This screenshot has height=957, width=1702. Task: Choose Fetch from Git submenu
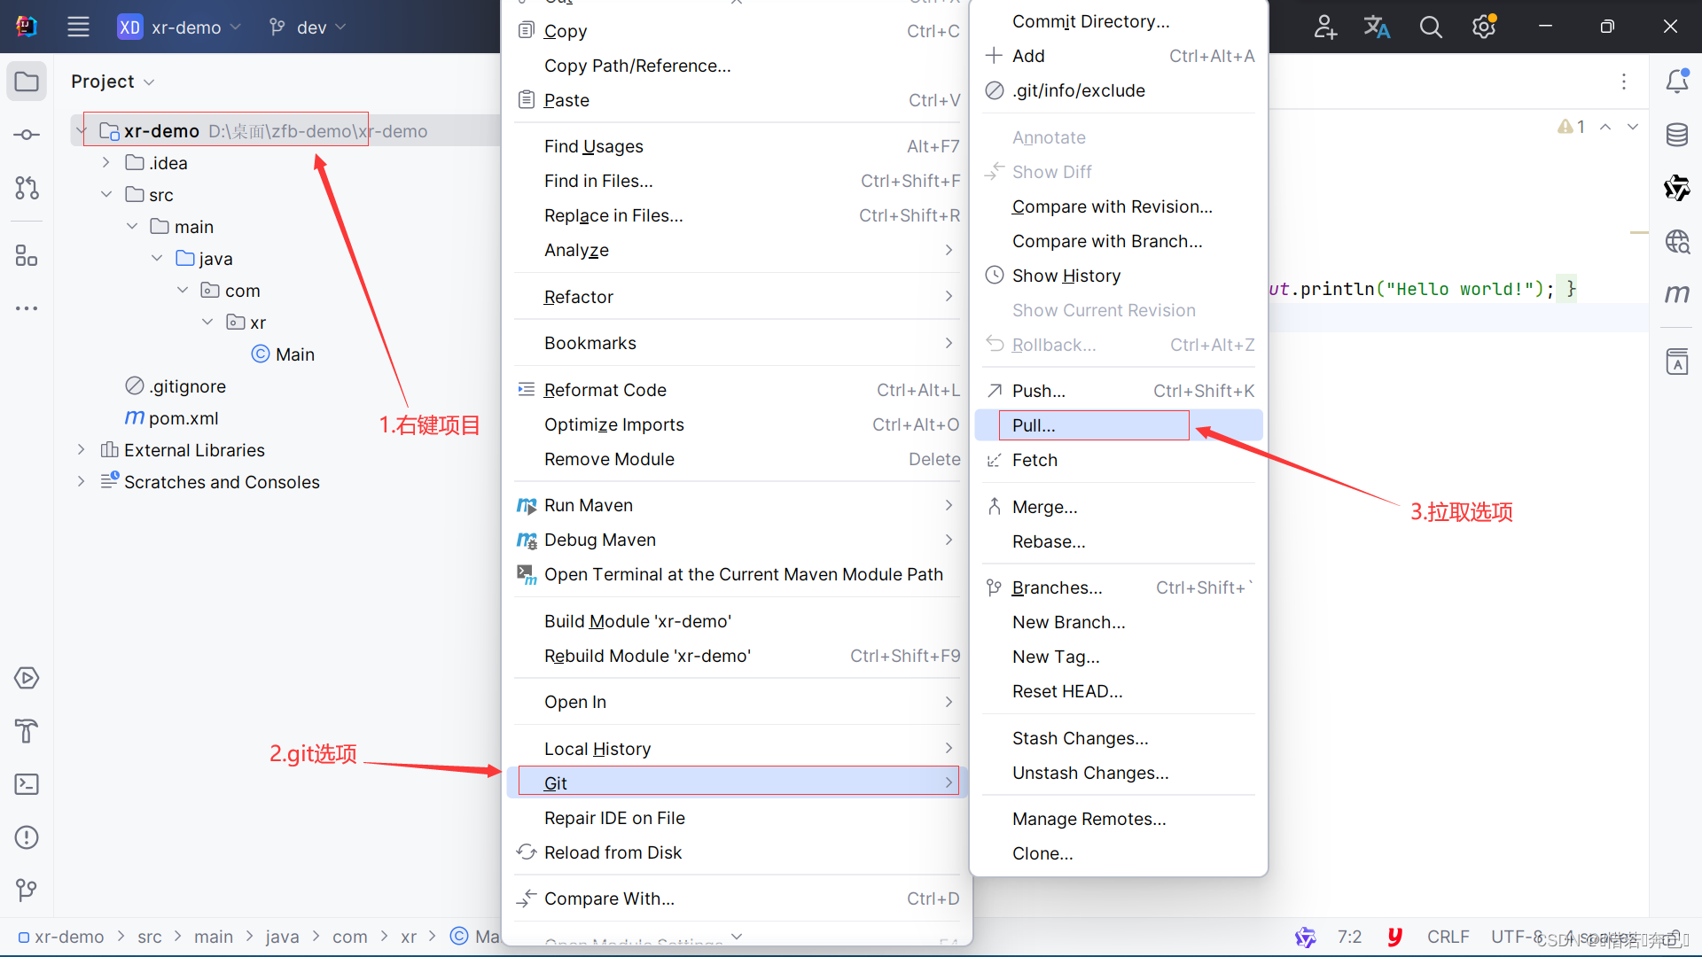(1119, 460)
